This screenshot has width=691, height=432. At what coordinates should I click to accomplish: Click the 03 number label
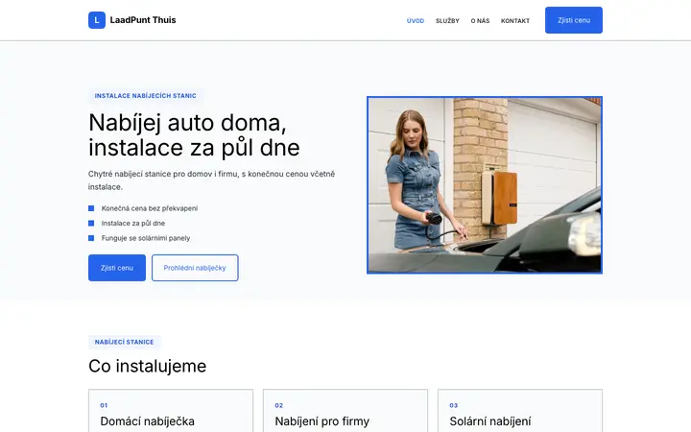point(453,405)
